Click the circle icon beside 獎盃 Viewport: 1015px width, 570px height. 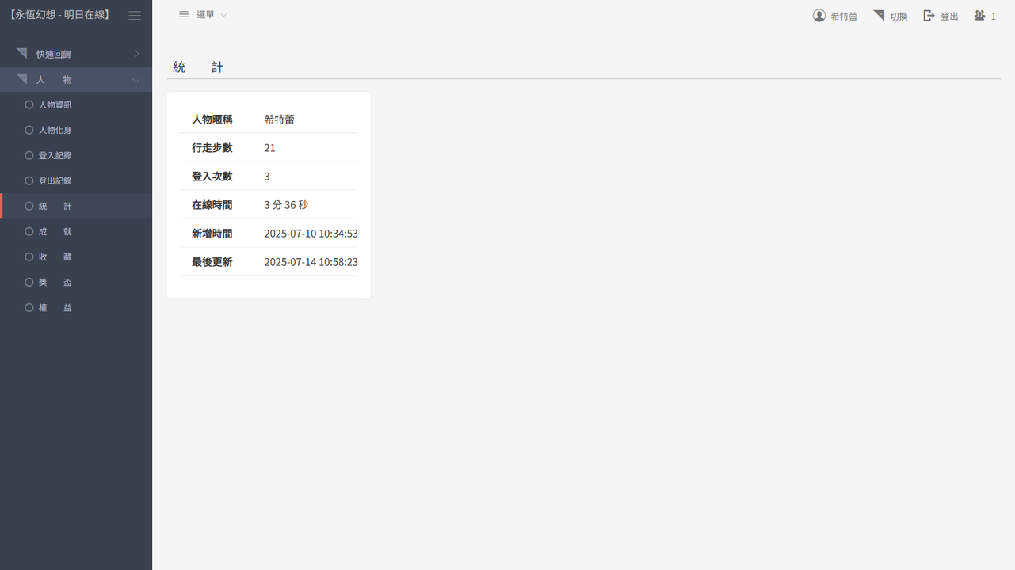29,282
